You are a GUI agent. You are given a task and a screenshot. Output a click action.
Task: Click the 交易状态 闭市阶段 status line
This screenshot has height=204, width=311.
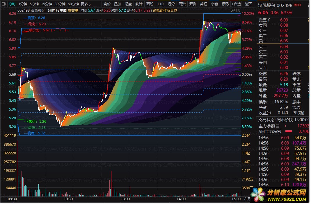tap(284, 120)
